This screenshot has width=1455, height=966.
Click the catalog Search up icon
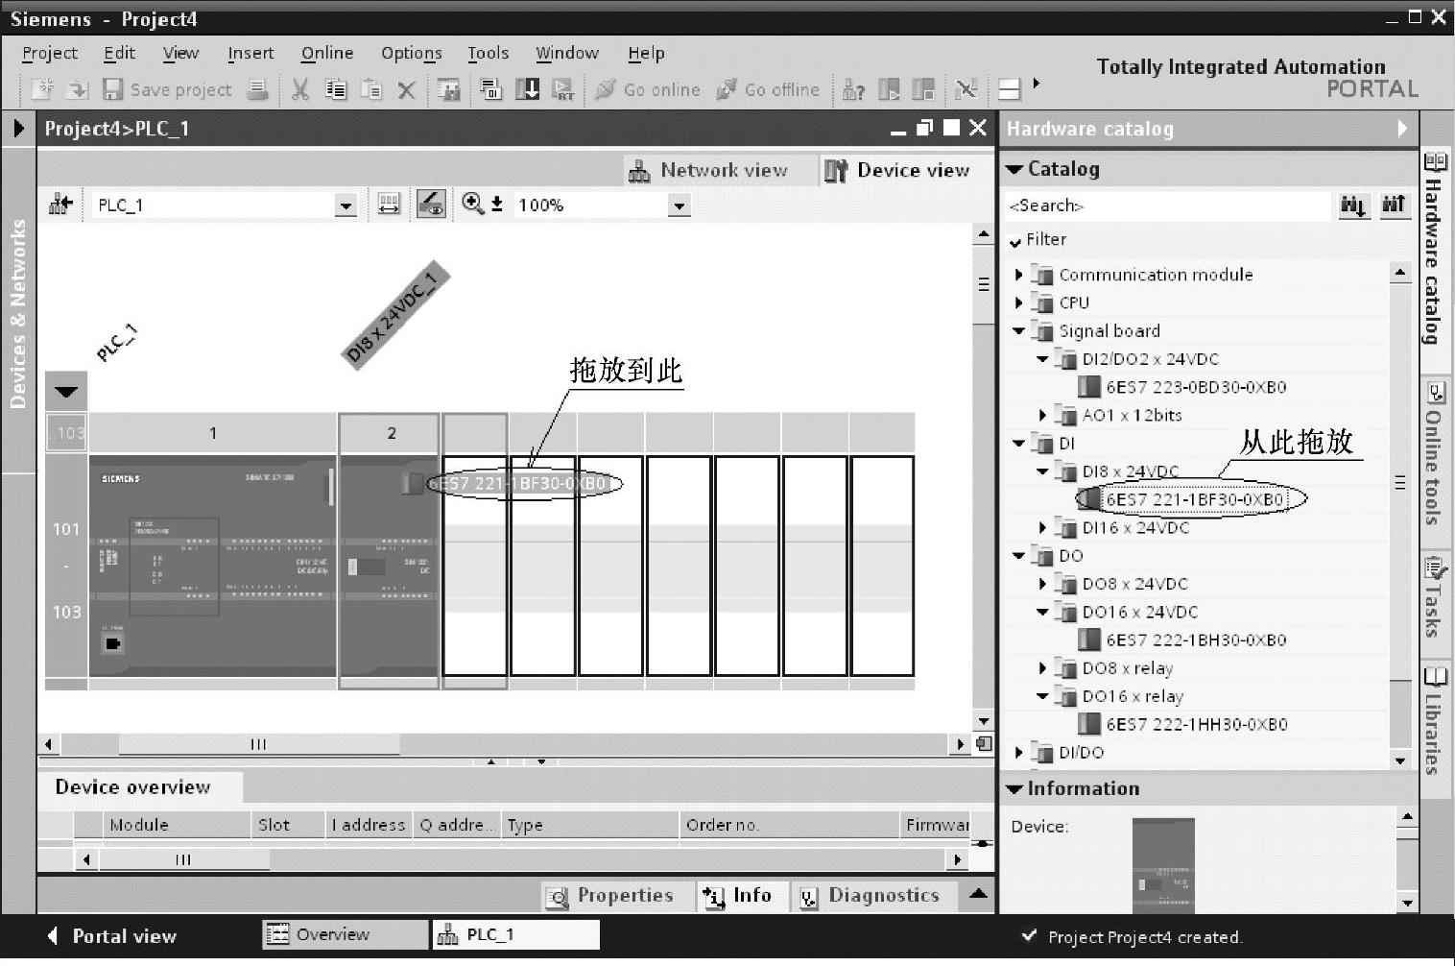[x=1394, y=205]
